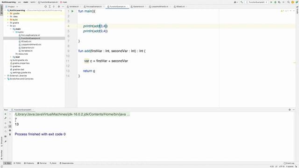This screenshot has height=168, width=299.
Task: Start debugging with the top toolbar bug icon
Action: click(x=275, y=2)
